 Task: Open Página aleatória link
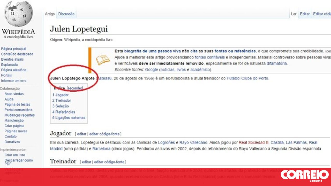pyautogui.click(x=14, y=70)
